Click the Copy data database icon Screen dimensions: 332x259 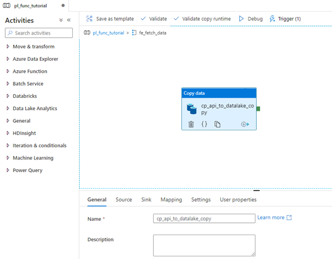[x=192, y=109]
